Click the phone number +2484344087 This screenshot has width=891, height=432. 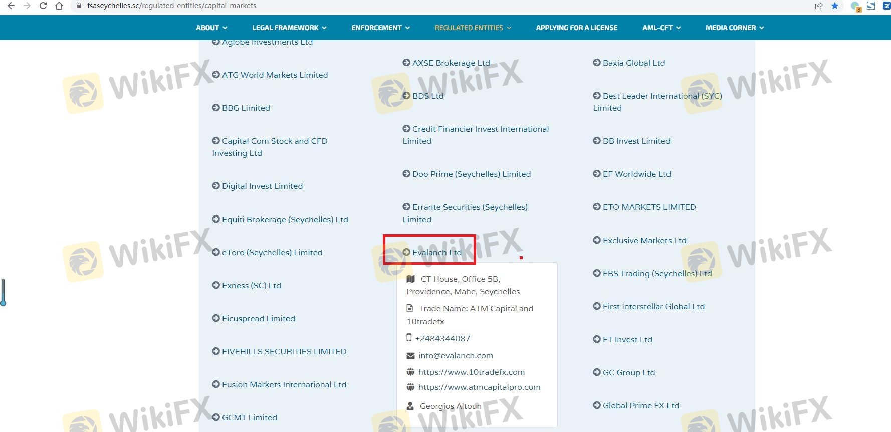pyautogui.click(x=442, y=338)
